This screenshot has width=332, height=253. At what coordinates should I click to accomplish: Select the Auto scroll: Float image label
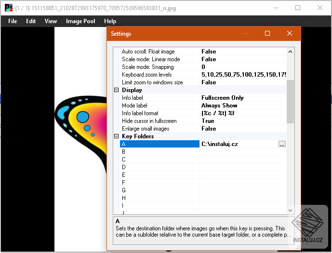coord(148,52)
